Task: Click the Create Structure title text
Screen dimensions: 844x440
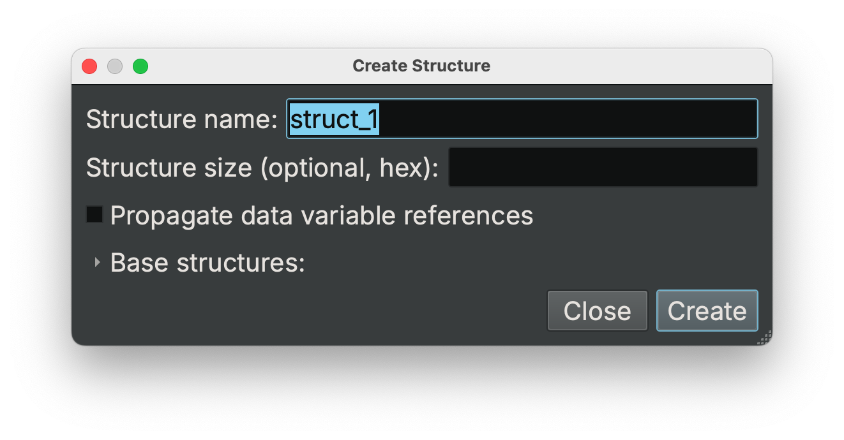Action: point(421,65)
